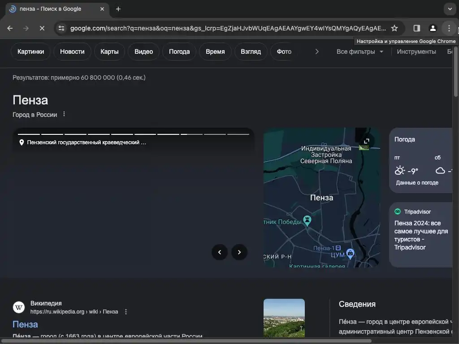Open the Penza panorama thumbnail
The image size is (459, 344).
(284, 318)
